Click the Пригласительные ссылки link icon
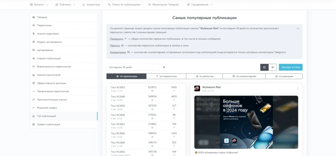The width and height of the screenshot is (336, 156). (x=33, y=100)
